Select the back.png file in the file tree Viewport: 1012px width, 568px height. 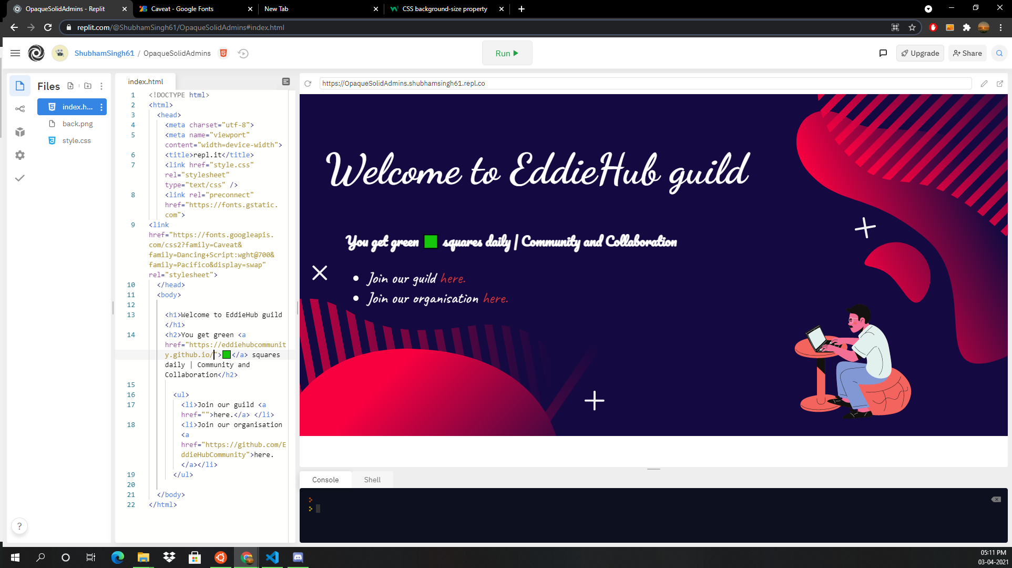79,124
